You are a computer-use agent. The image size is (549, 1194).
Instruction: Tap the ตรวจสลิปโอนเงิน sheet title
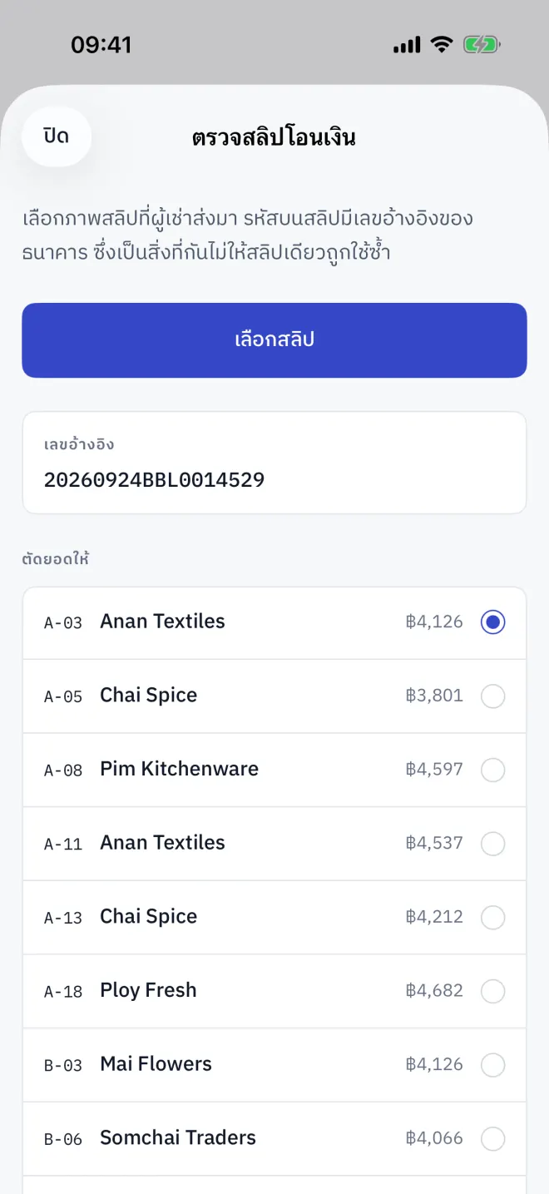coord(274,137)
